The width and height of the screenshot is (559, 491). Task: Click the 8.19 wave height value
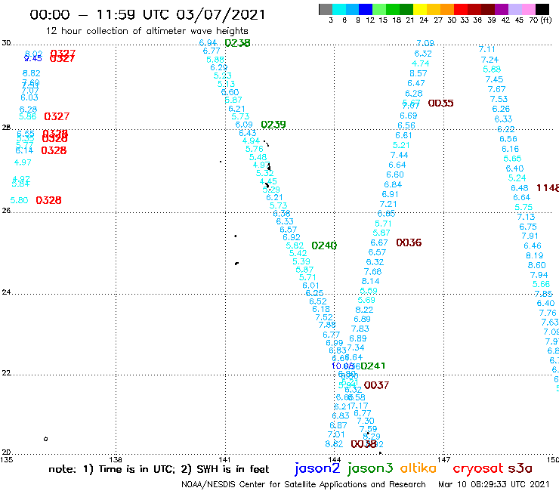tap(534, 255)
